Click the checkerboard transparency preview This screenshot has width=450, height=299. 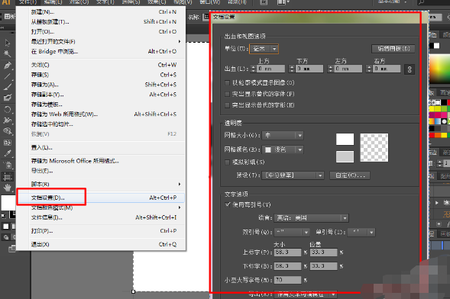[374, 147]
